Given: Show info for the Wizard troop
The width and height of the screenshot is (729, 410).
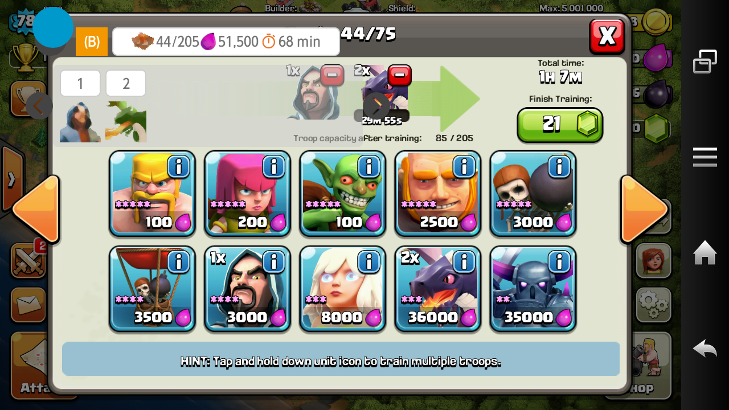Looking at the screenshot, I should pos(273,262).
